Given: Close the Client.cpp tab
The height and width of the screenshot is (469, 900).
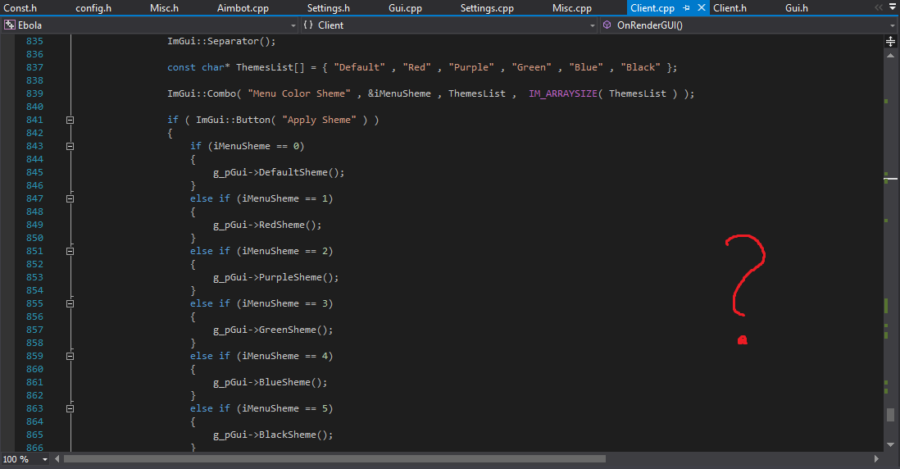Looking at the screenshot, I should [701, 8].
